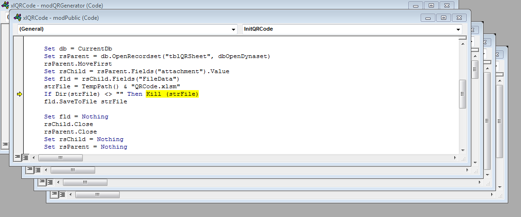The image size is (521, 217).
Task: Click the line 'Set fld = Nothing'
Action: (76, 117)
